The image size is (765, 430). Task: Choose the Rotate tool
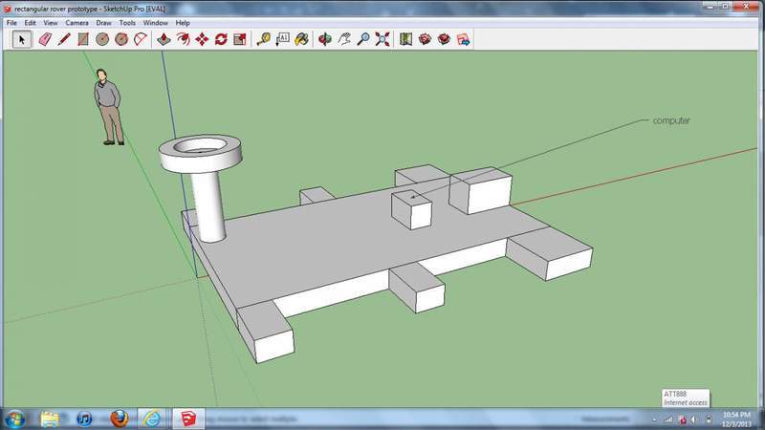click(221, 39)
